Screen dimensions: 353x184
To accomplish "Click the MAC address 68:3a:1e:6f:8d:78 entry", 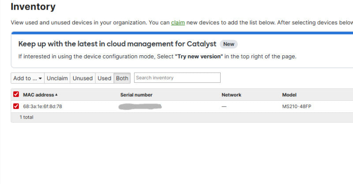I will point(42,106).
